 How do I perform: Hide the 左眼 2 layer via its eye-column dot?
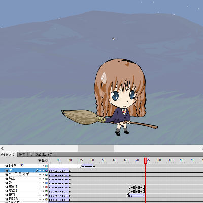tap(40, 191)
